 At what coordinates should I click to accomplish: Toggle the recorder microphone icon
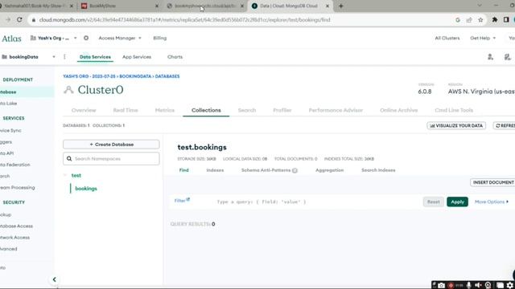469,286
